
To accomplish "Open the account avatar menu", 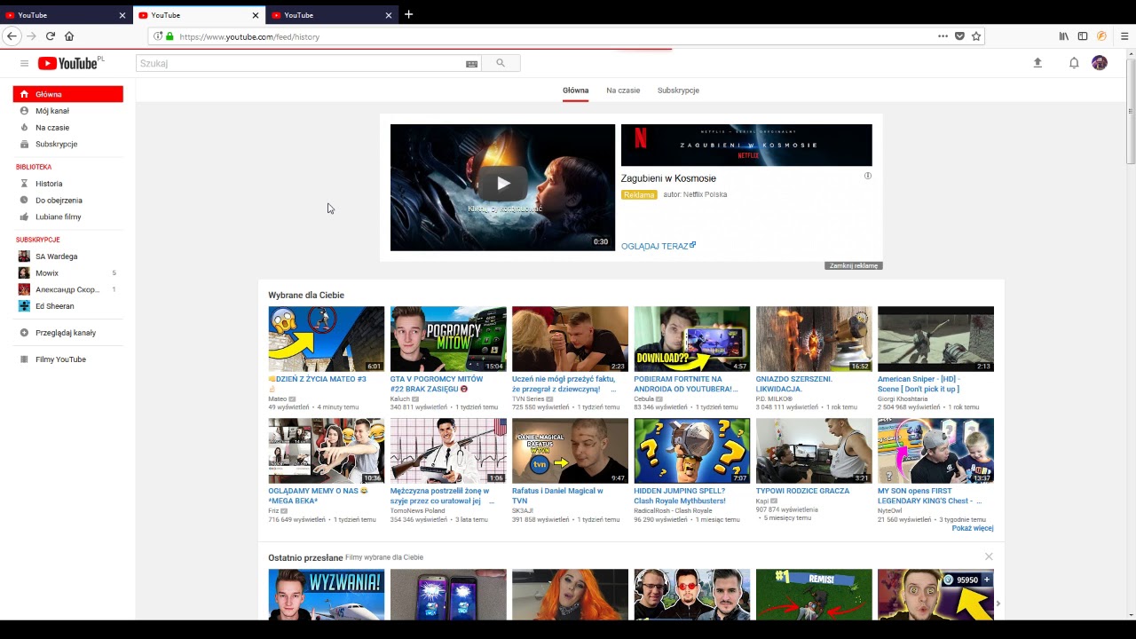I will (1100, 62).
